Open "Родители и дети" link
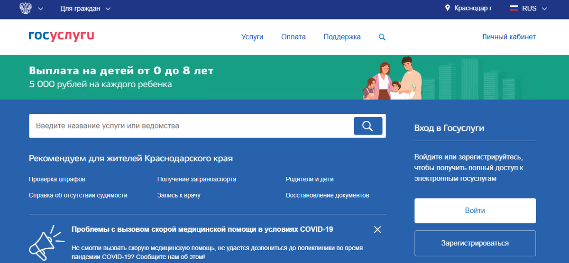 (310, 180)
